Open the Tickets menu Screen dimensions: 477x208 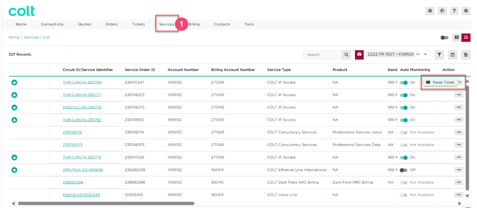click(138, 24)
